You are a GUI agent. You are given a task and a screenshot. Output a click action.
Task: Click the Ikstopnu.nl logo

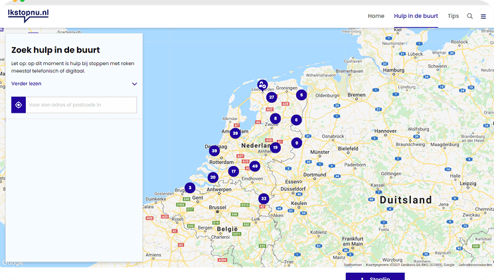tap(28, 15)
